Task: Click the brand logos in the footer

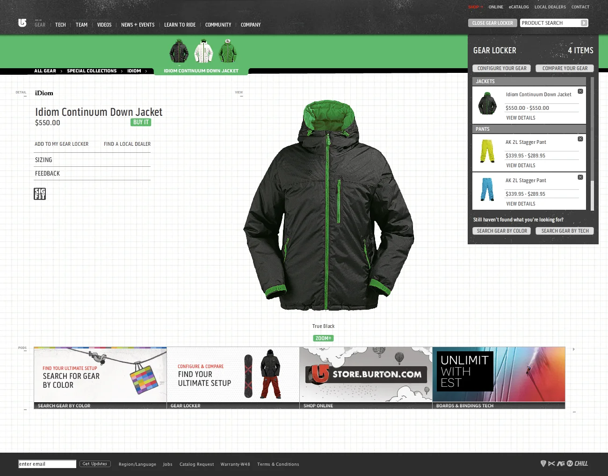Action: [x=564, y=463]
